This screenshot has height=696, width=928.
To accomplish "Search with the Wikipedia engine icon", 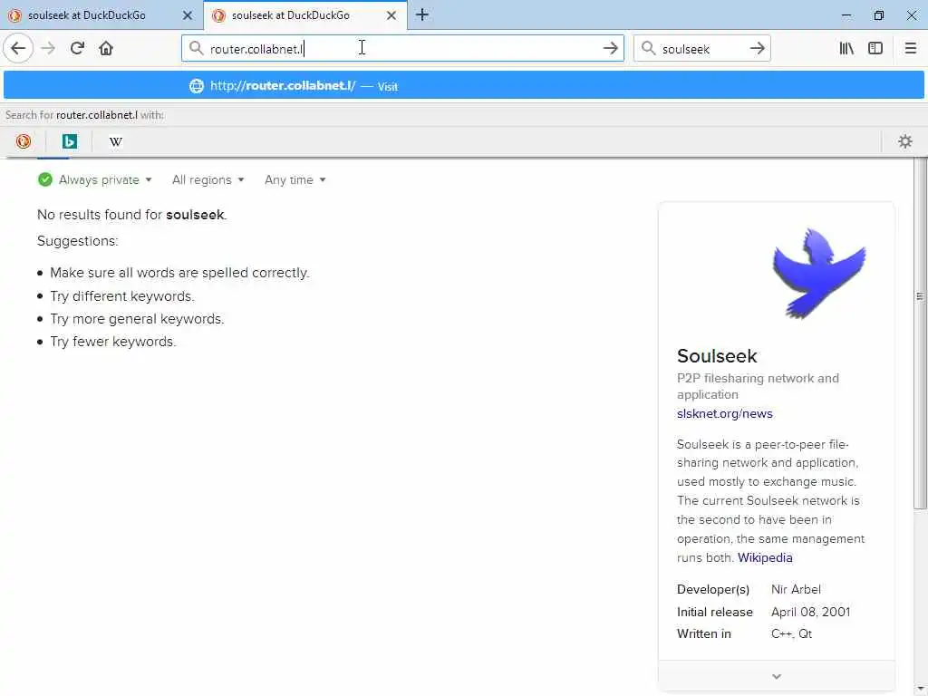I will (x=116, y=141).
